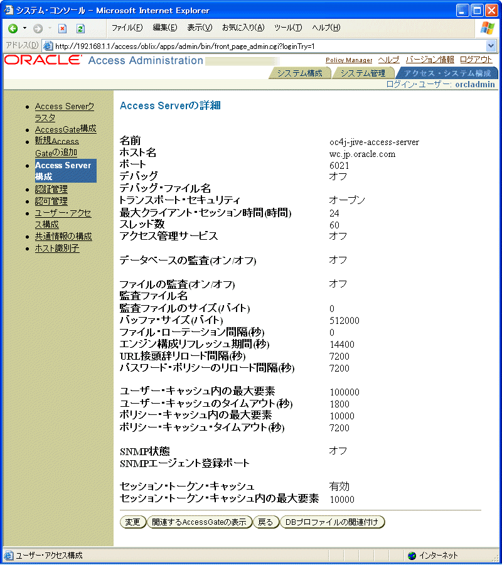Click the user cache timeout 1800
Image resolution: width=502 pixels, height=565 pixels.
click(339, 404)
